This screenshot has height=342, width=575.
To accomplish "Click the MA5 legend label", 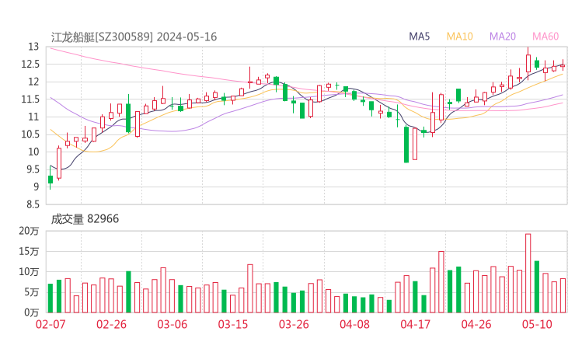I will pos(419,37).
